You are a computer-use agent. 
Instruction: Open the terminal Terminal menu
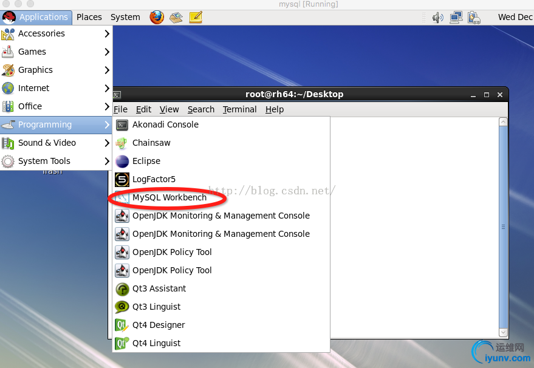(240, 109)
